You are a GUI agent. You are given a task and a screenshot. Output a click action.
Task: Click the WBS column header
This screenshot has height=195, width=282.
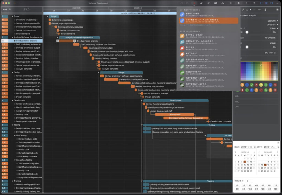(5, 9)
